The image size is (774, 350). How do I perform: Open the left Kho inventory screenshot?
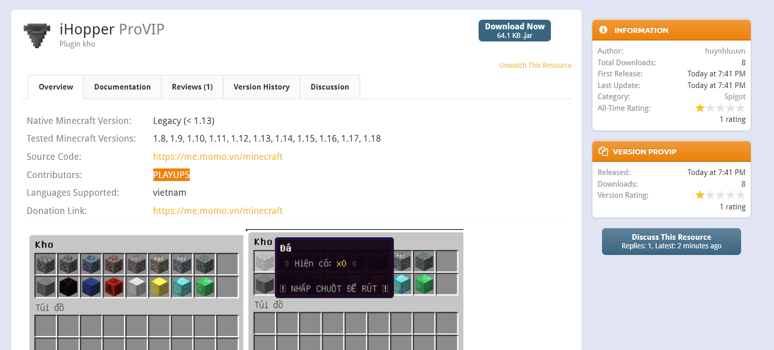(x=136, y=292)
